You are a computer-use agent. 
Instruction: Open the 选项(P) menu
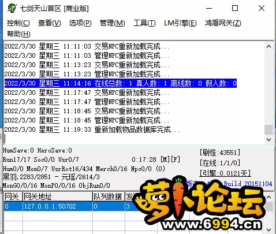[80, 23]
